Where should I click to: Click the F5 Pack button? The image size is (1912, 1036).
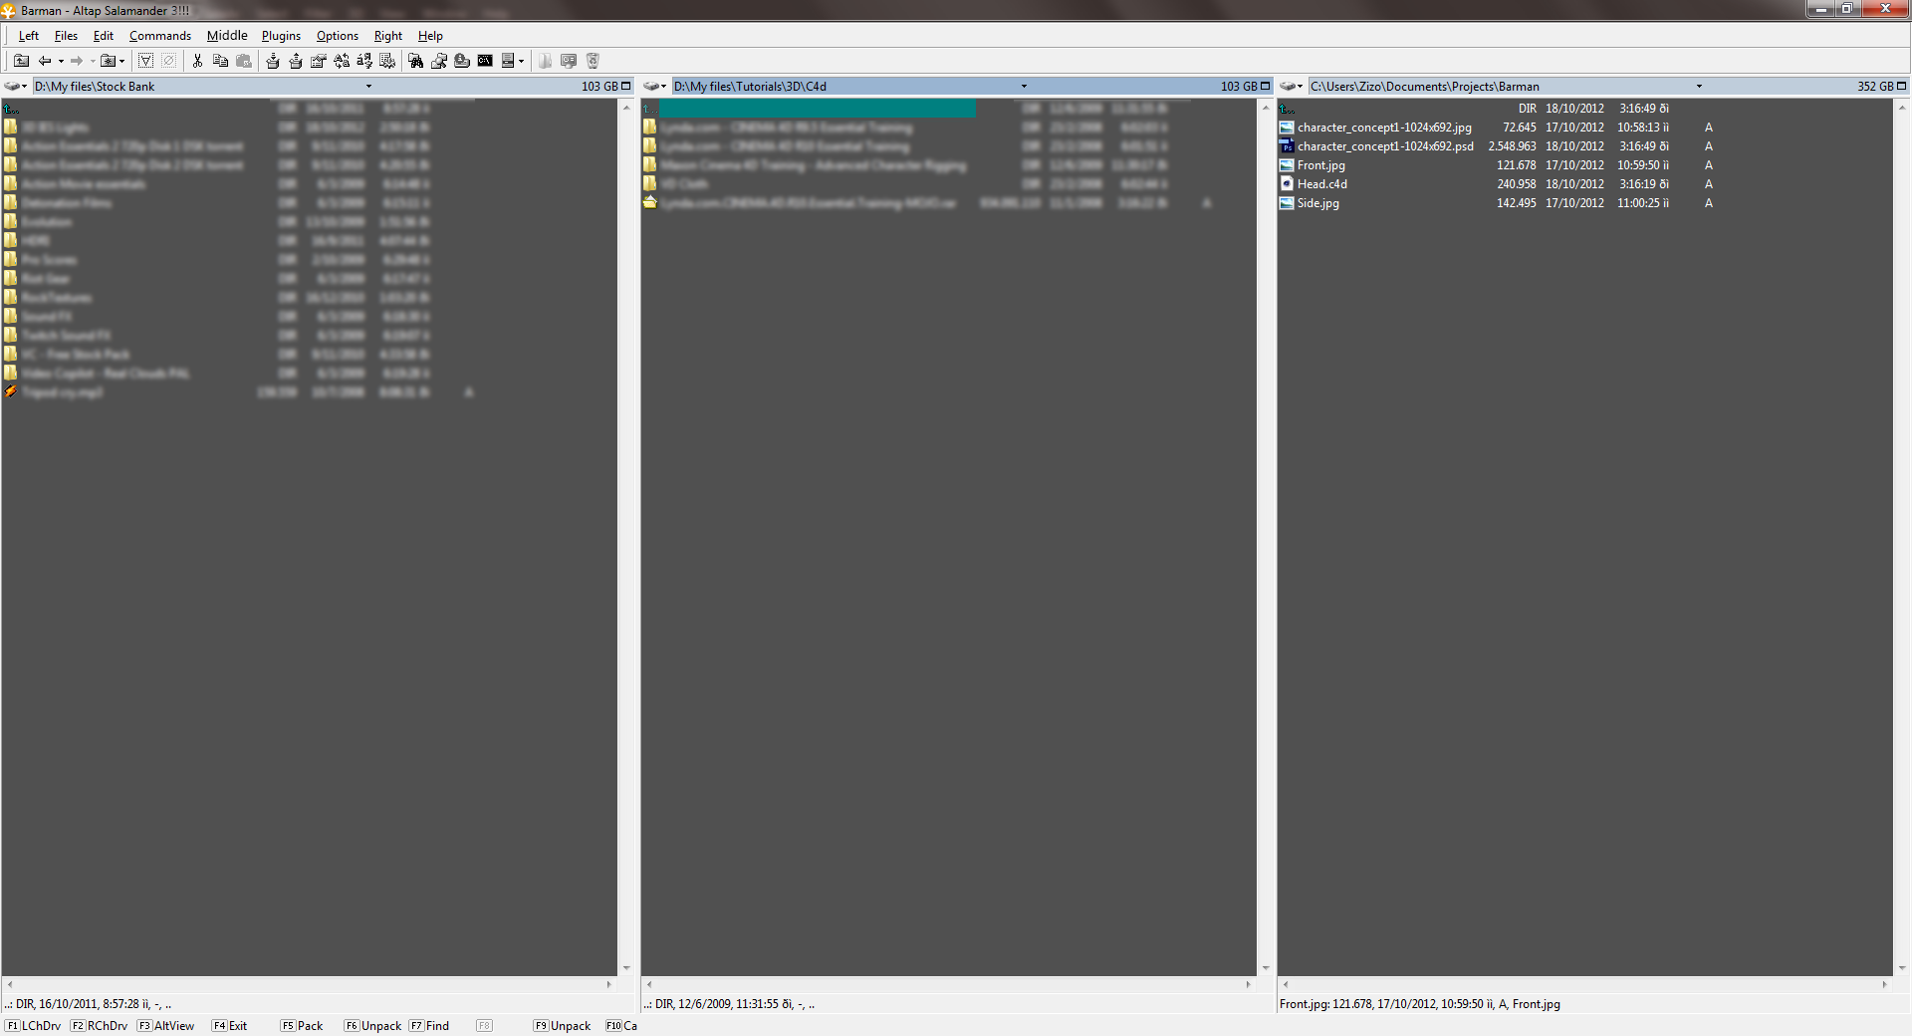[x=302, y=1025]
